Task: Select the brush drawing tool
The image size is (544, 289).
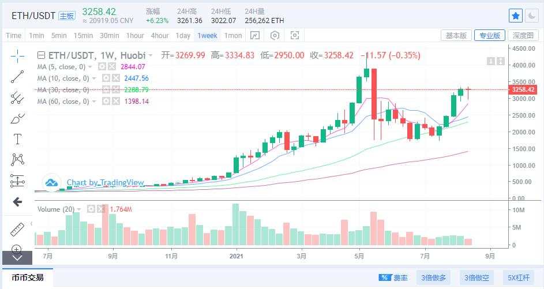Action: click(17, 118)
